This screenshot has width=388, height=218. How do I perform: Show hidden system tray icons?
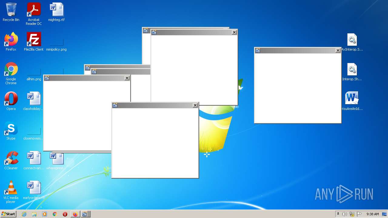(338, 214)
